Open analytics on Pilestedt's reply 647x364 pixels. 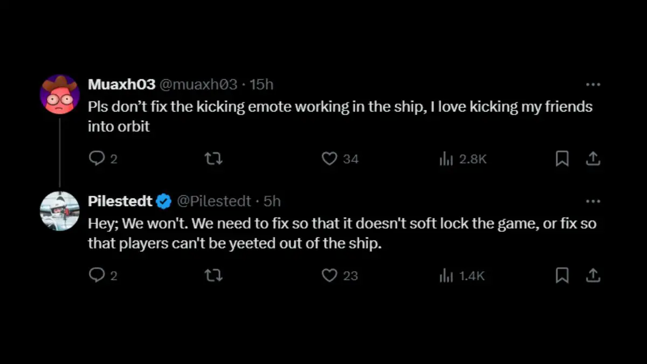[446, 276]
